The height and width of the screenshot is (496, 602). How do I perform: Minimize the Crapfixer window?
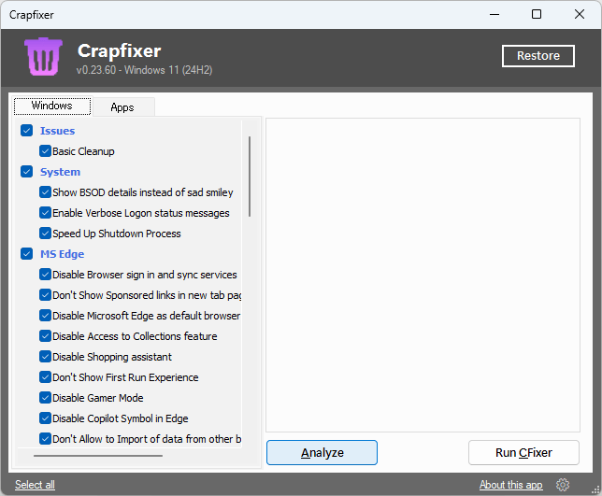[494, 15]
